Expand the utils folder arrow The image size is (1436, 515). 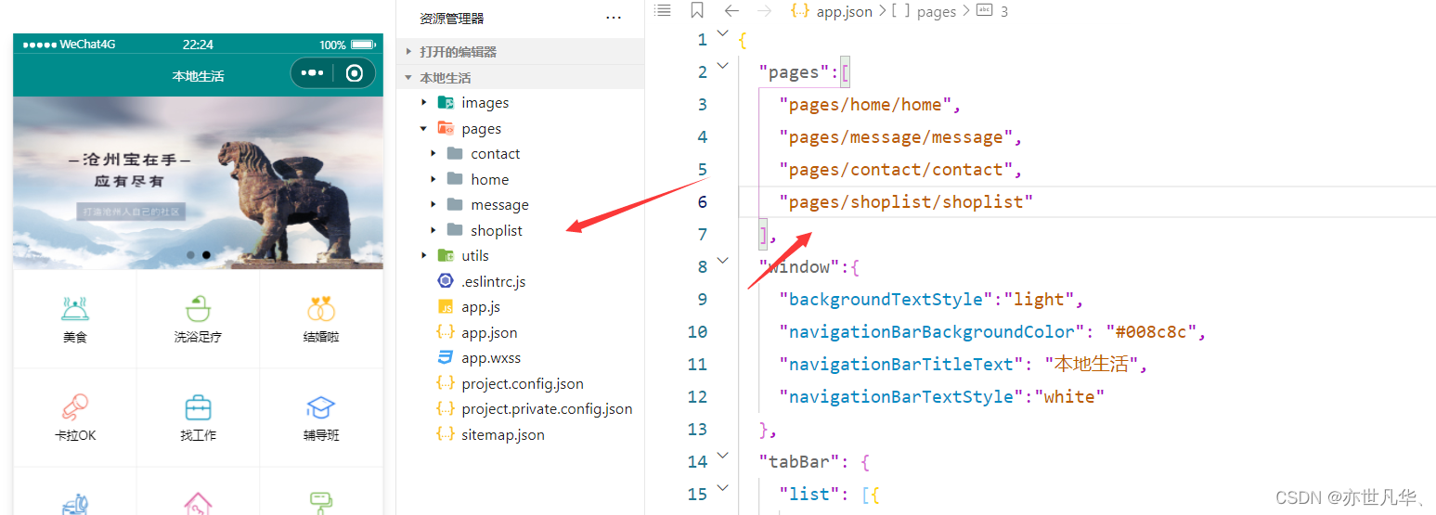pyautogui.click(x=424, y=256)
